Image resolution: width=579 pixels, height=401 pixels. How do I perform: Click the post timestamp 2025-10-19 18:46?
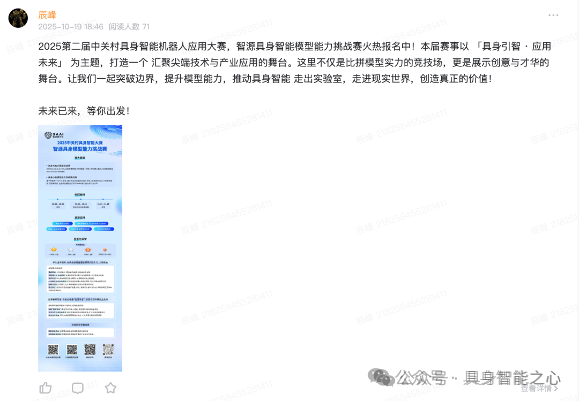click(x=71, y=27)
